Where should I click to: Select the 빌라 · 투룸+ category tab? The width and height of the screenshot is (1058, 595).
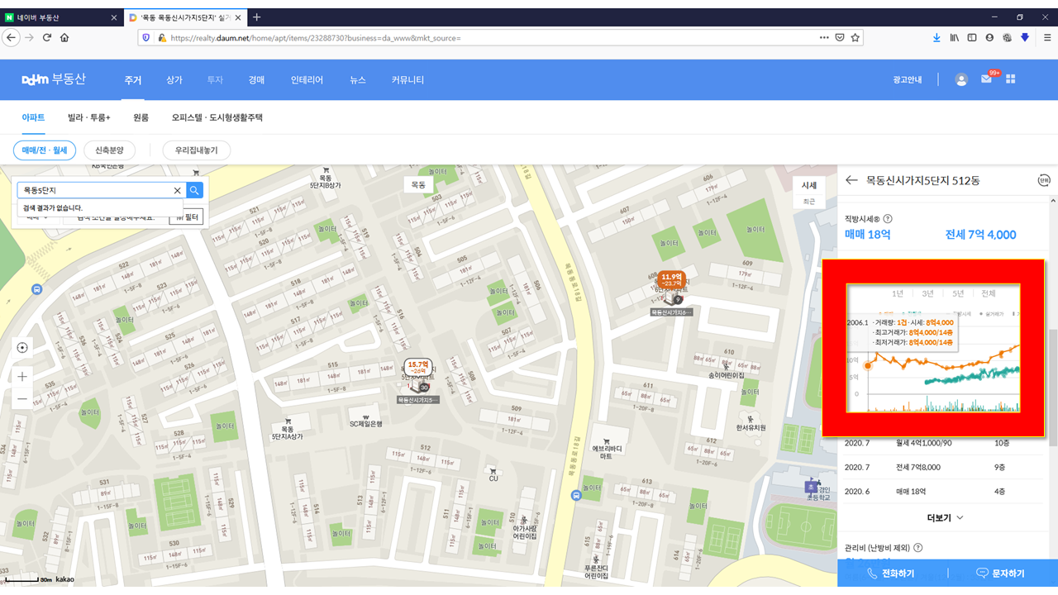(x=89, y=117)
